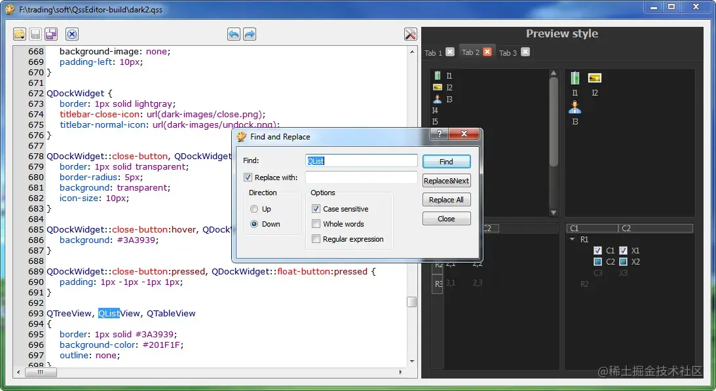716x391 pixels.
Task: Click the Replace All button
Action: pos(446,200)
